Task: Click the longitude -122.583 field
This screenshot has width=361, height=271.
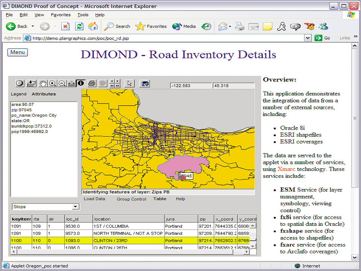Action: pyautogui.click(x=191, y=86)
